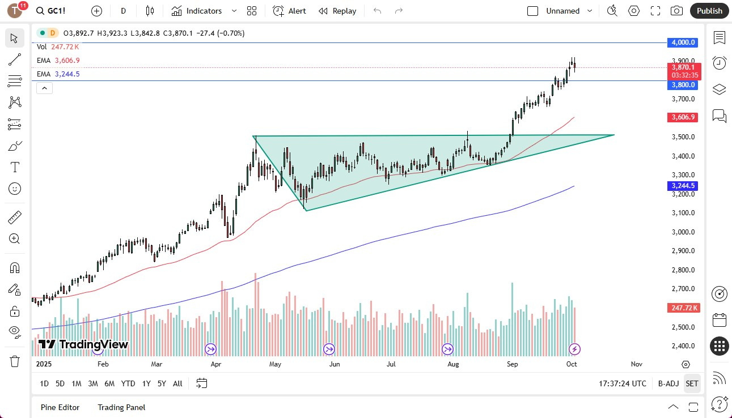Click the Publish button
This screenshot has width=732, height=418.
tap(709, 11)
